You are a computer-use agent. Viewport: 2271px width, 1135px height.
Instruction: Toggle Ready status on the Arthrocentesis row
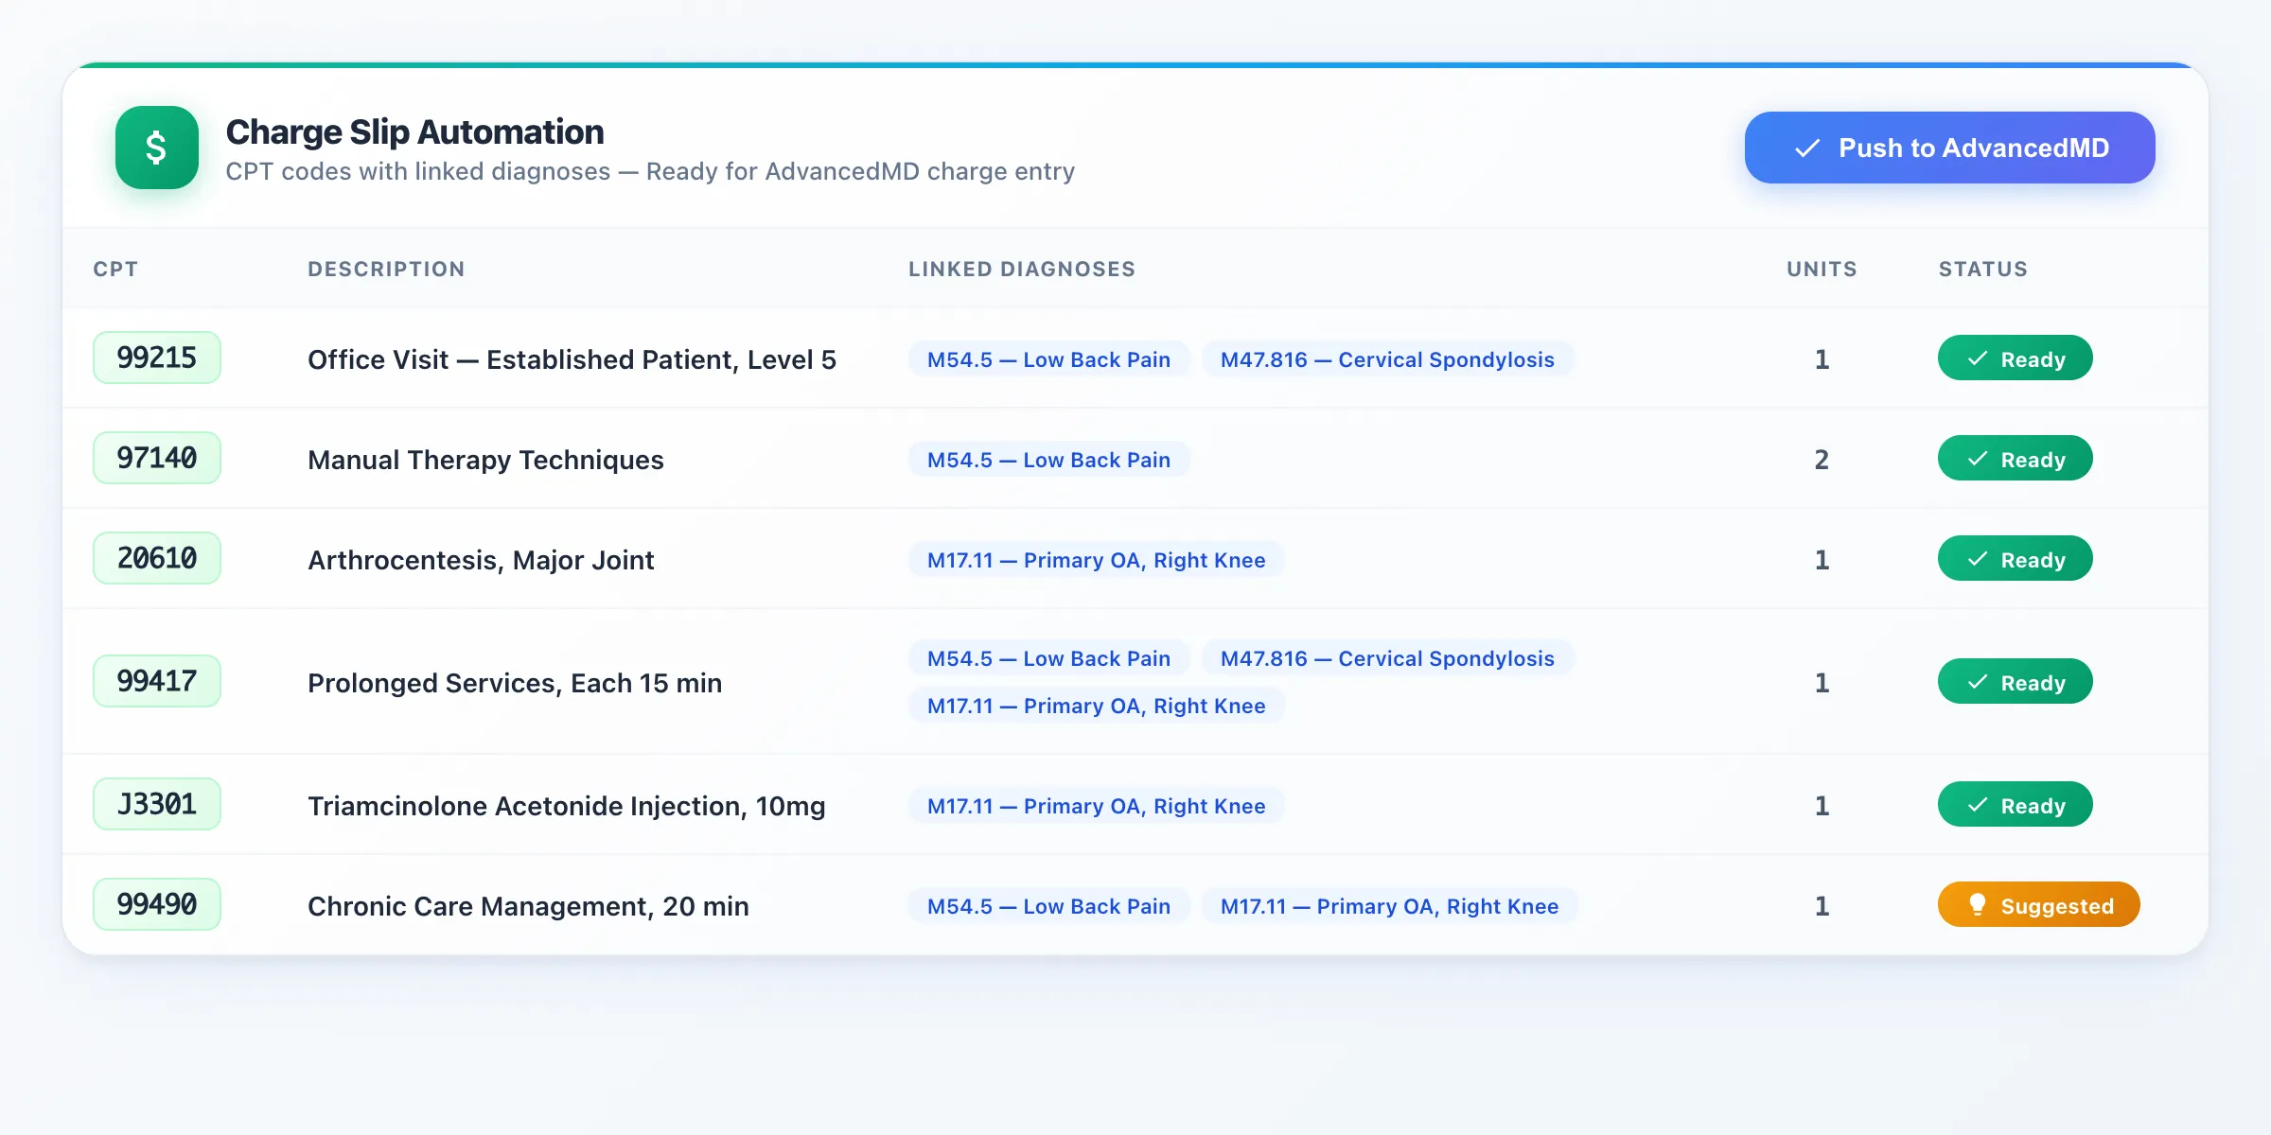click(x=2016, y=558)
